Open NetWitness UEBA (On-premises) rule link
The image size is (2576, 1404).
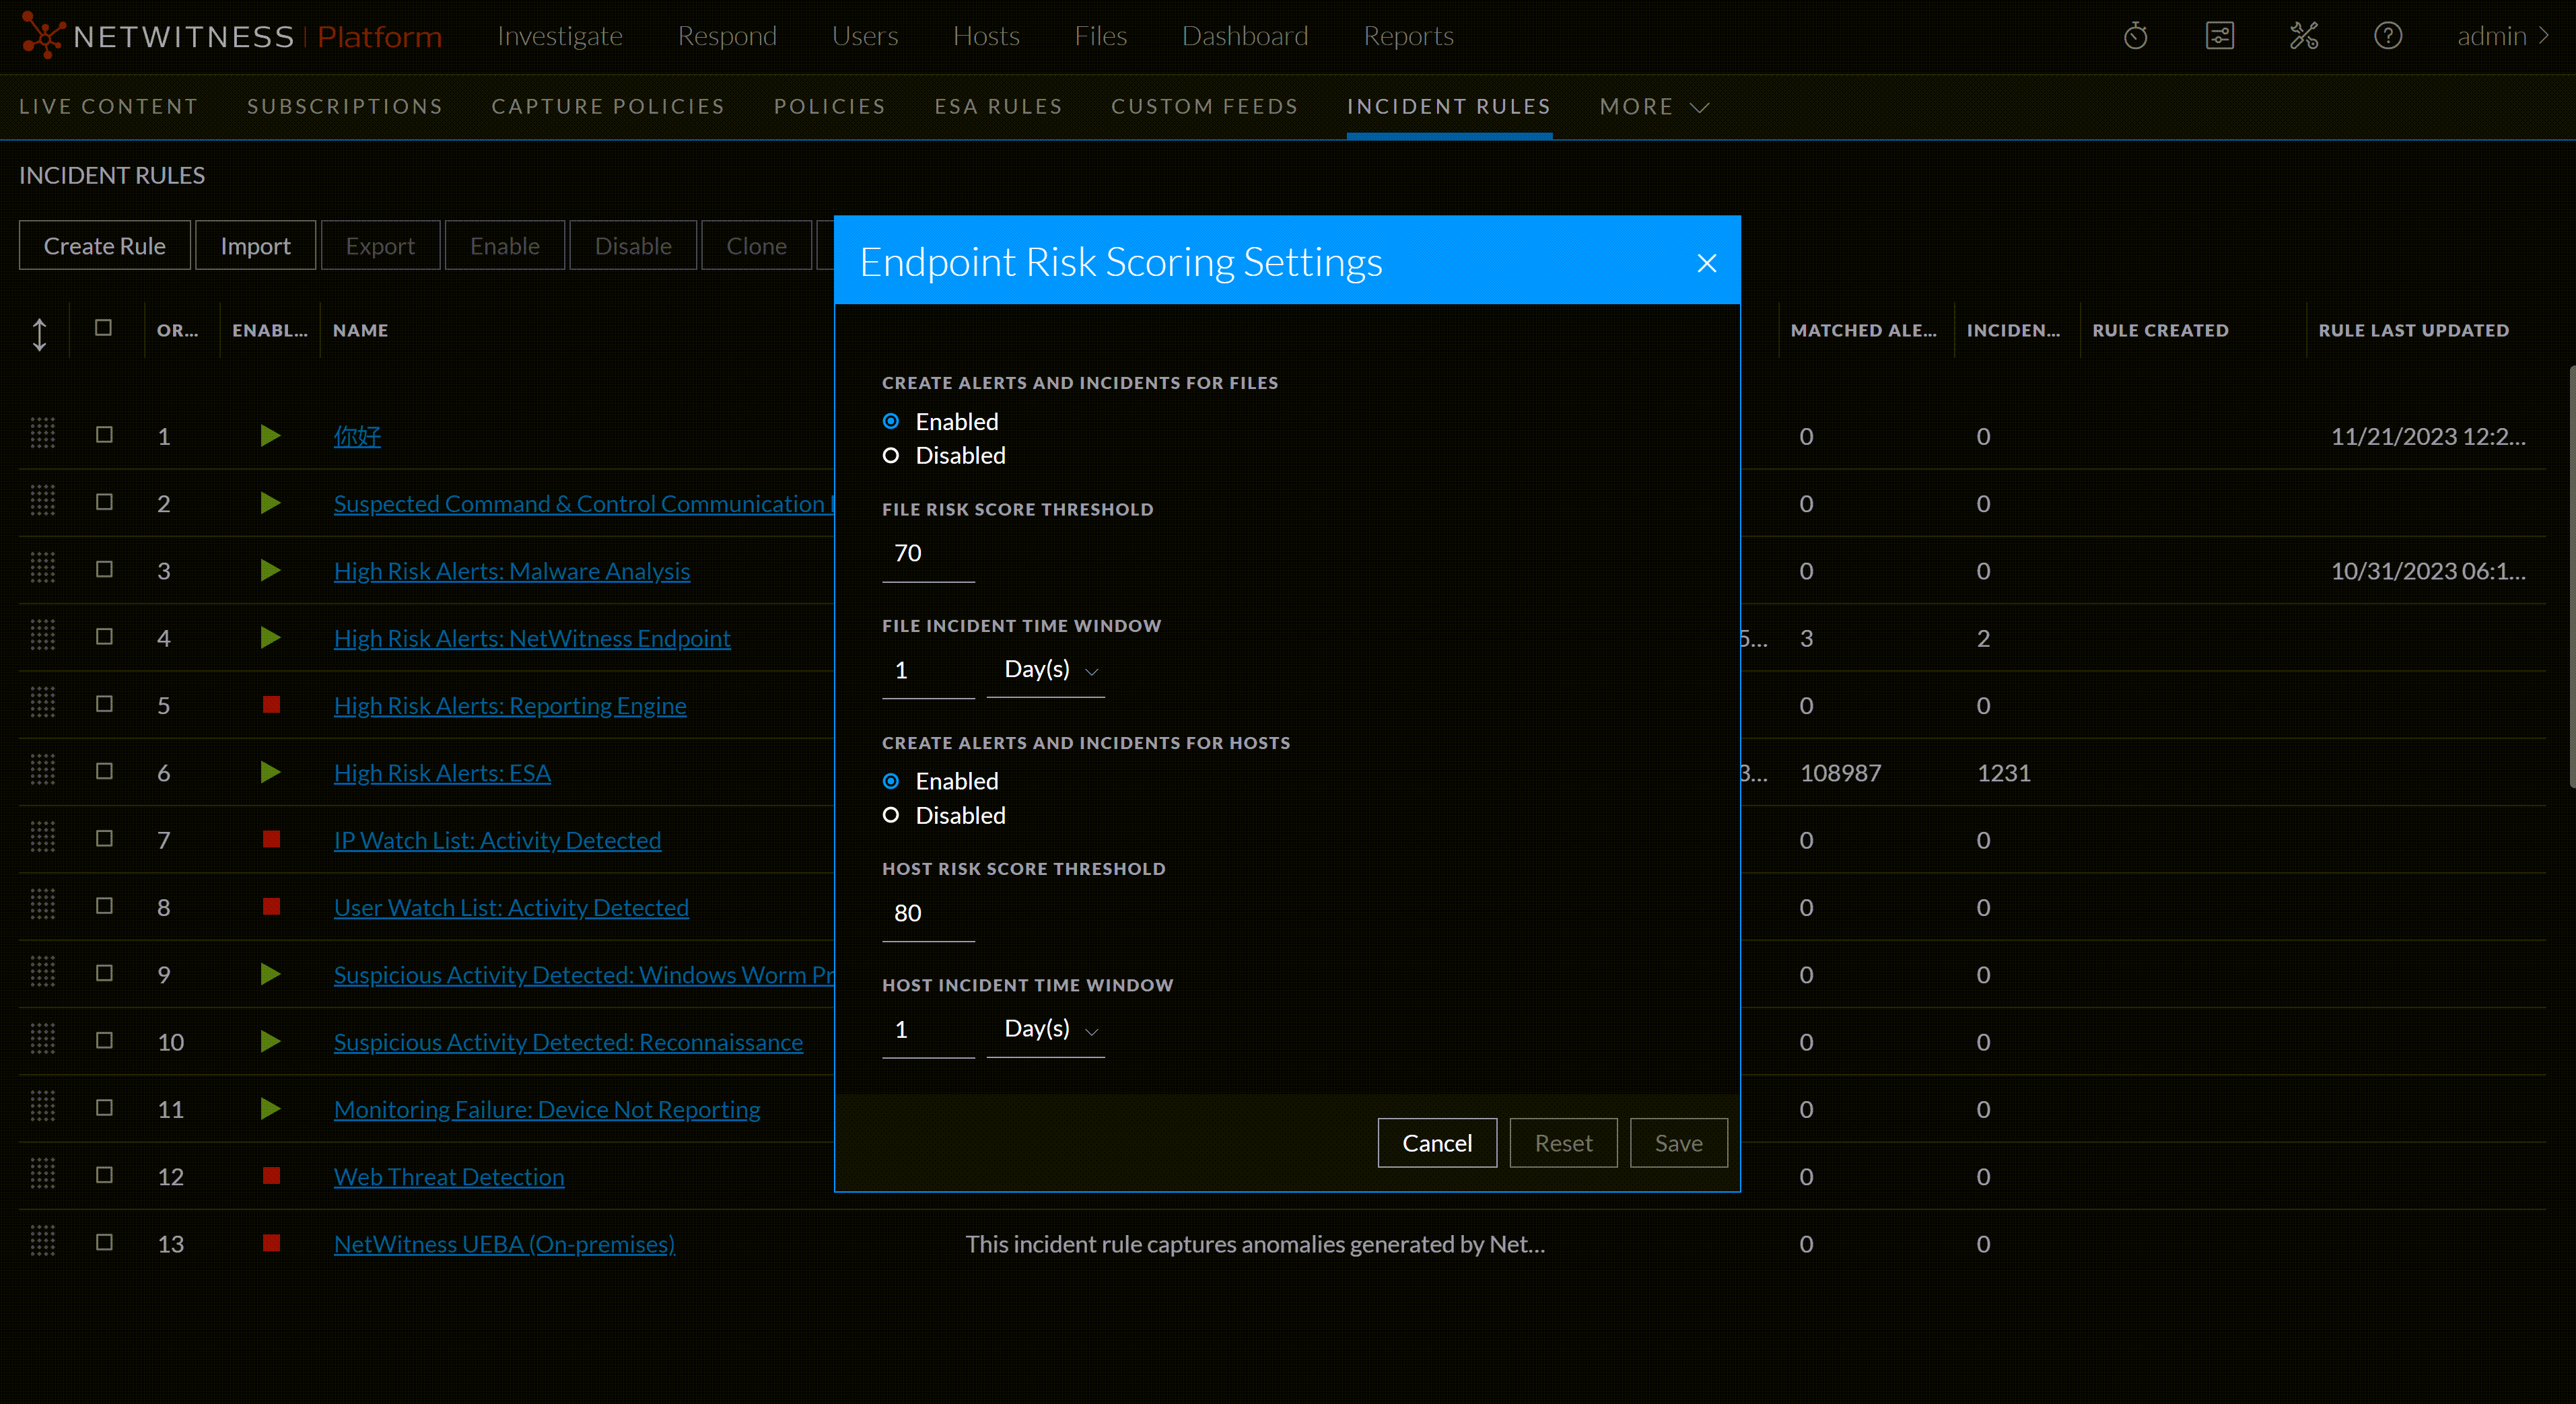click(504, 1244)
